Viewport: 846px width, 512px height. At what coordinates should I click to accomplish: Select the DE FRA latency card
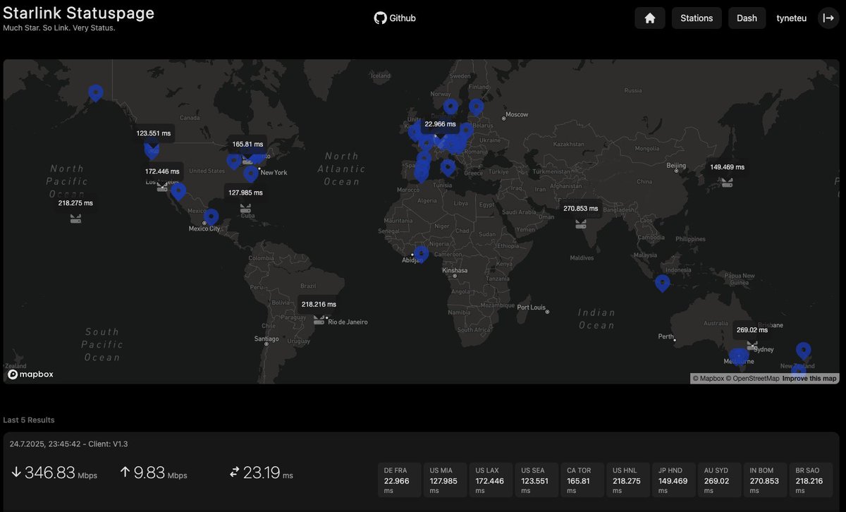point(400,480)
